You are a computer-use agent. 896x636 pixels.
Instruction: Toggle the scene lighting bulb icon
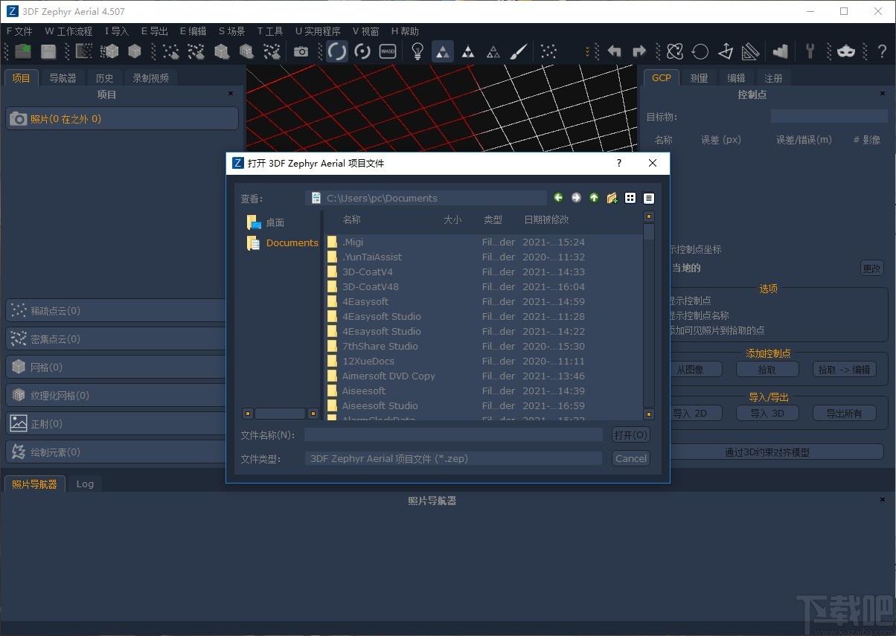click(417, 51)
